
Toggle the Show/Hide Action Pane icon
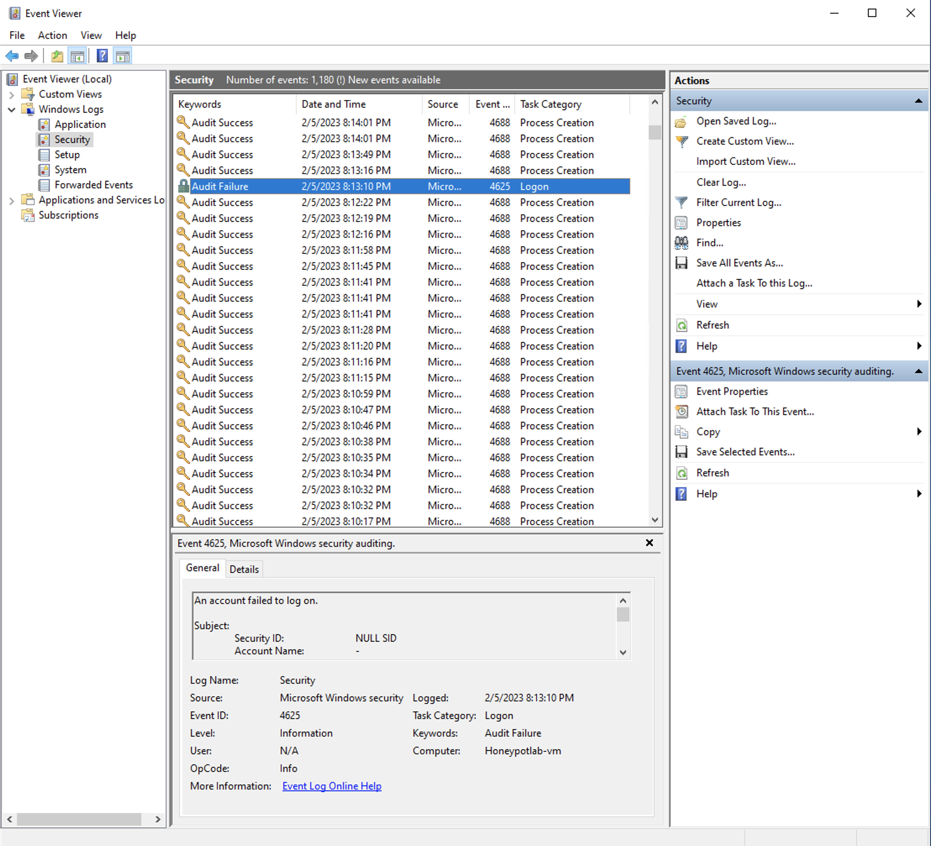(123, 56)
